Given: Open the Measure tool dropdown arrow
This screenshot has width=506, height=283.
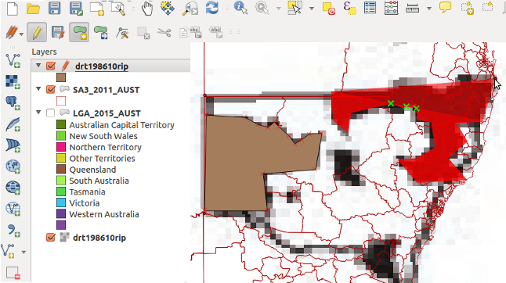Looking at the screenshot, I should tap(429, 9).
